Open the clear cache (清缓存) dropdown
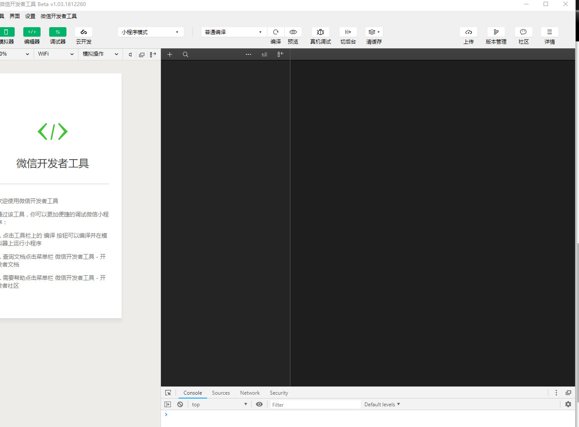The image size is (579, 427). [374, 32]
